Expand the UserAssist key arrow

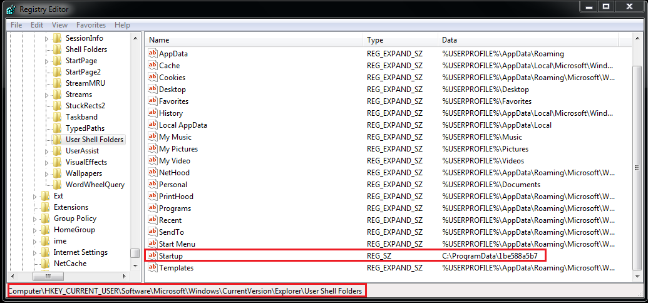tap(46, 151)
